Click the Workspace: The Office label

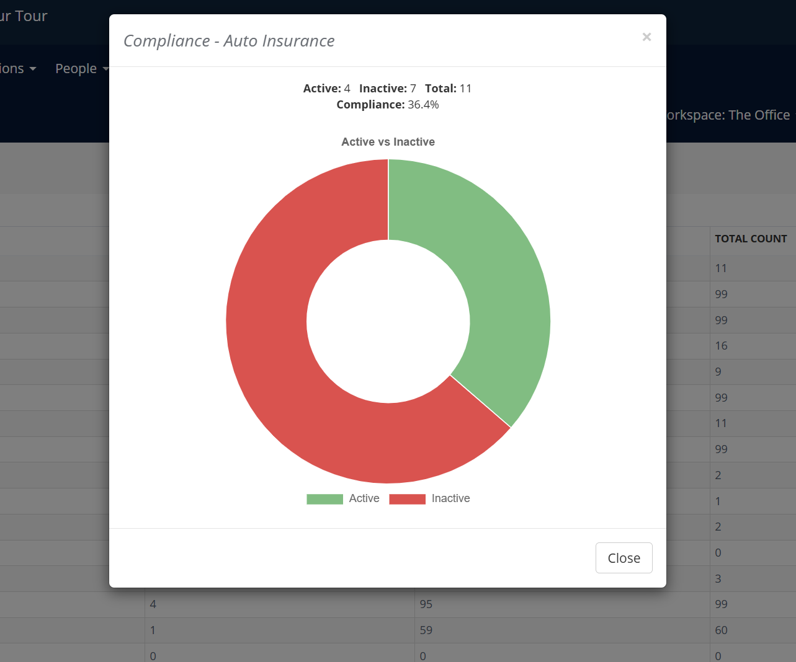(727, 115)
